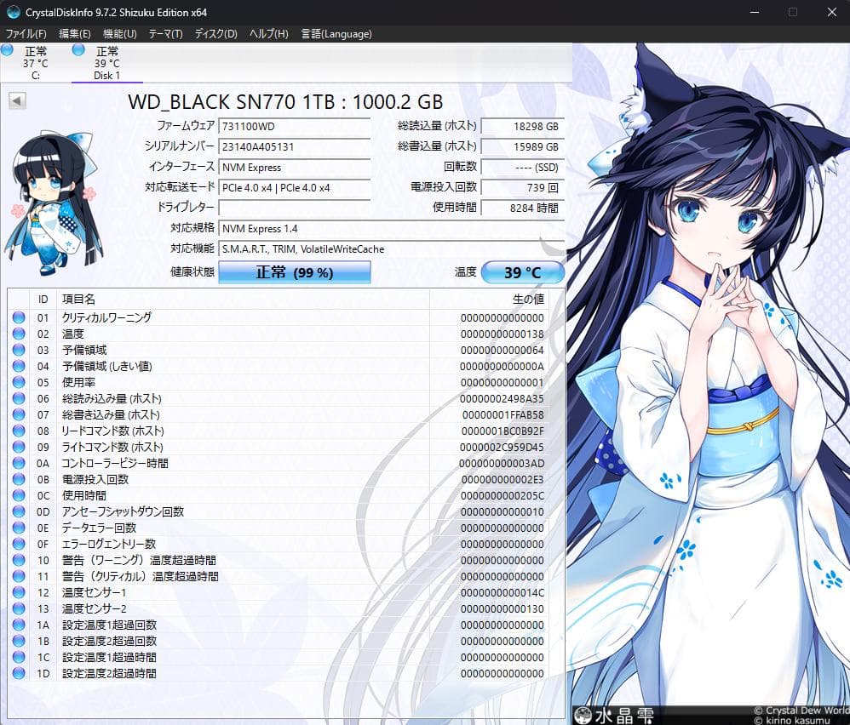Image resolution: width=850 pixels, height=725 pixels.
Task: Click the blue dot next to 予備領域 attribute
Action: click(x=19, y=349)
